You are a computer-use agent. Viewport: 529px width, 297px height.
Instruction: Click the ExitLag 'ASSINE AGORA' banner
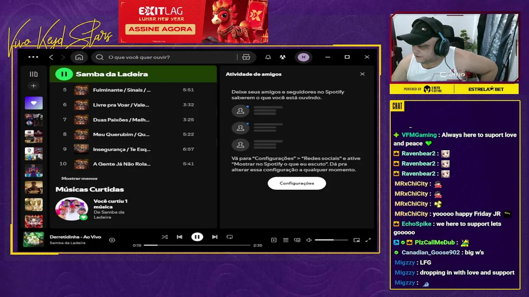point(161,29)
